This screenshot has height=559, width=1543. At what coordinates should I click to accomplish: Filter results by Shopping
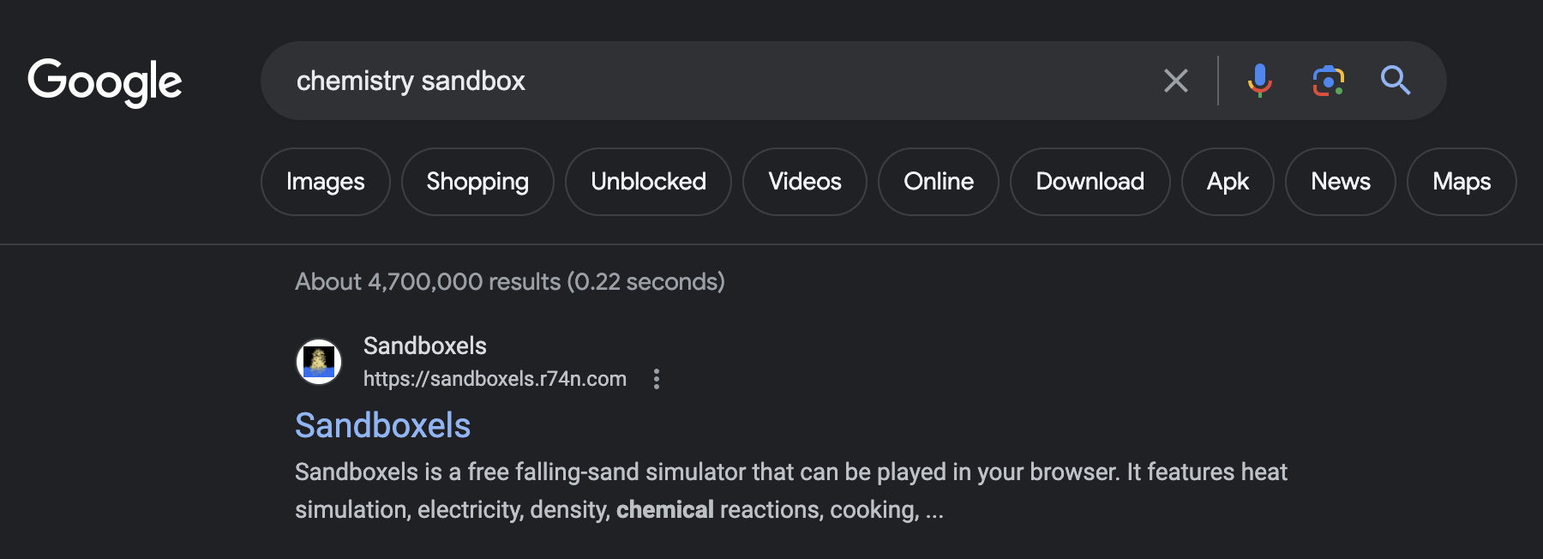477,182
